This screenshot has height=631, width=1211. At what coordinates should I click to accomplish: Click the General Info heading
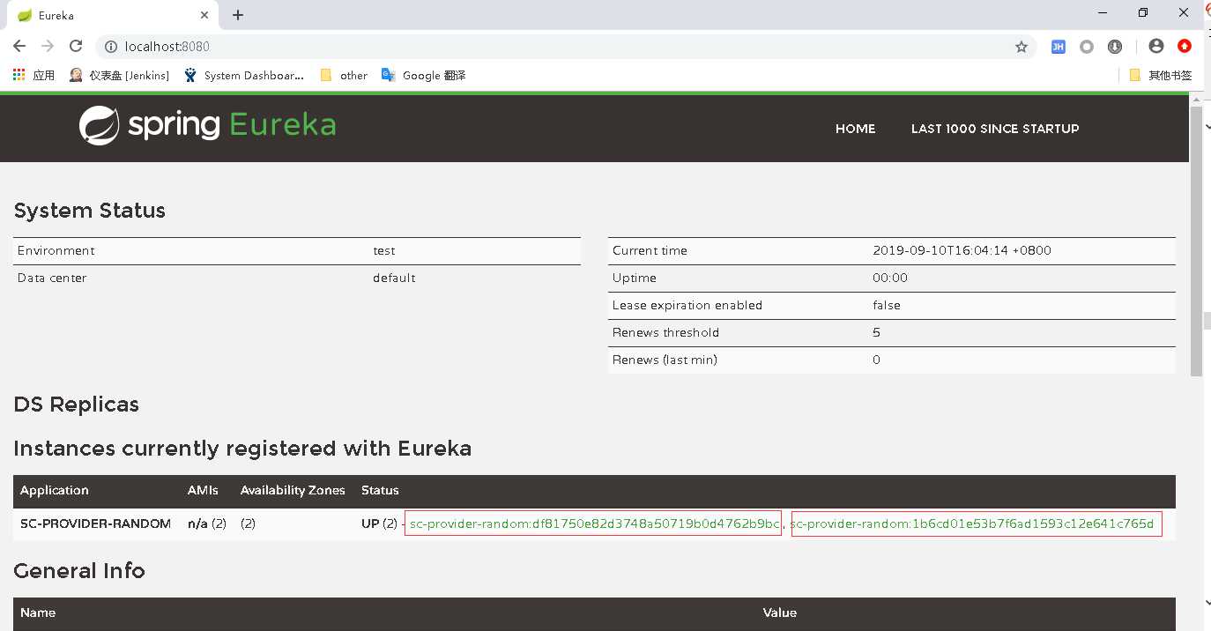coord(79,571)
